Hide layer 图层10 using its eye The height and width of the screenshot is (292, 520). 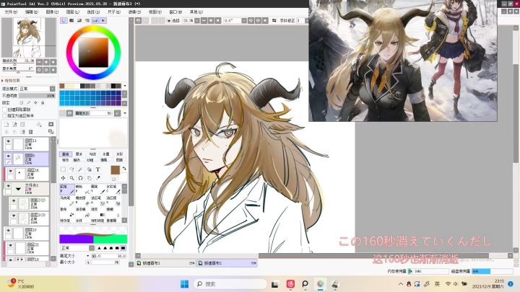(x=8, y=231)
